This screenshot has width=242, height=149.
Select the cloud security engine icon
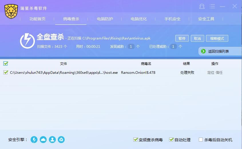(43, 140)
